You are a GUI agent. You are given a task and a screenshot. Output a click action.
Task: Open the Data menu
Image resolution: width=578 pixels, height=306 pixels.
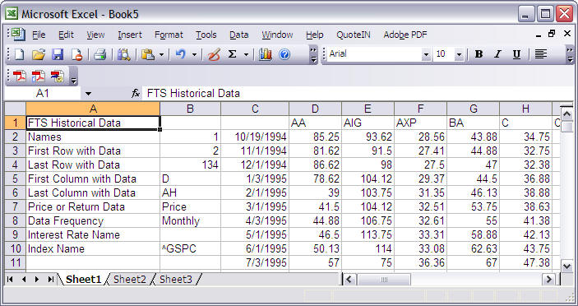(x=239, y=35)
